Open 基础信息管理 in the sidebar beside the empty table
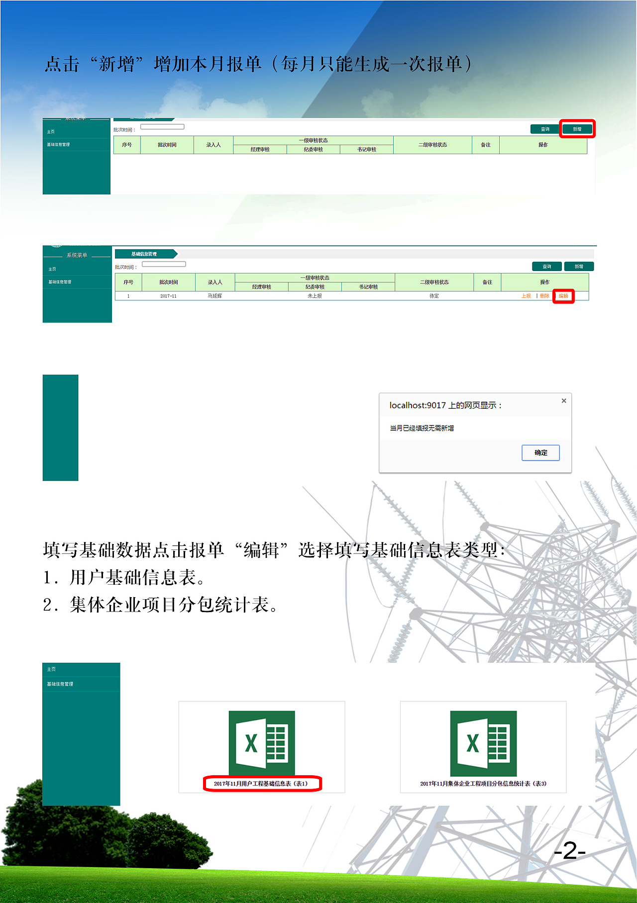This screenshot has height=903, width=637. click(59, 145)
